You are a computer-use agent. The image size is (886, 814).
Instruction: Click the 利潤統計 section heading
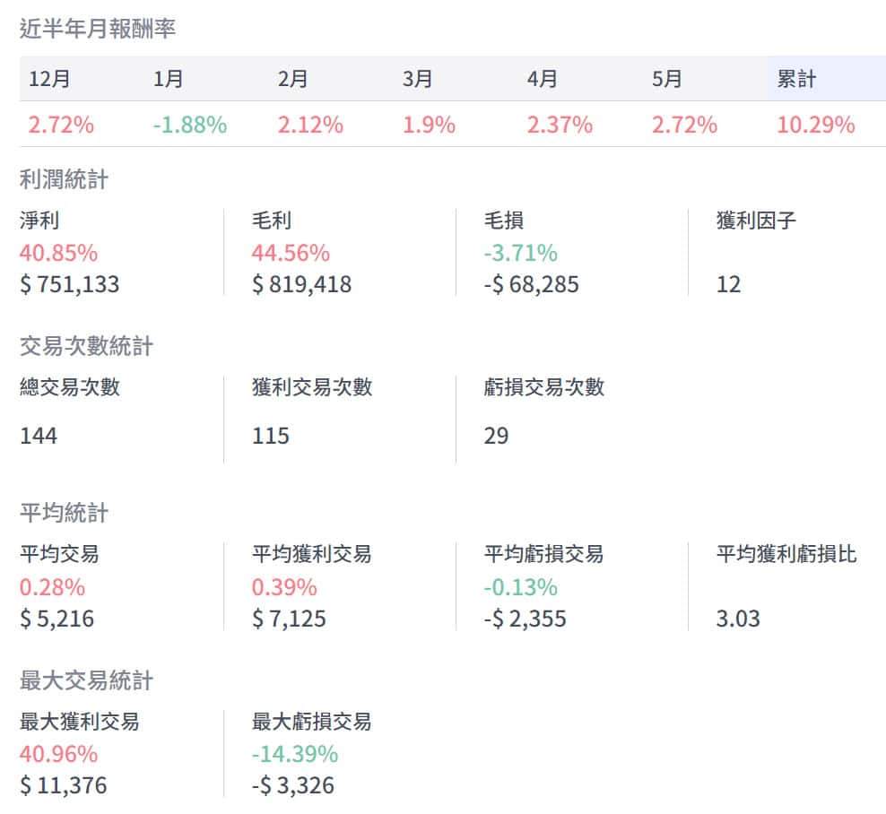[x=64, y=179]
